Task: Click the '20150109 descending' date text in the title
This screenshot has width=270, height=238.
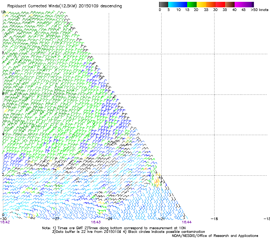Action: pos(100,6)
